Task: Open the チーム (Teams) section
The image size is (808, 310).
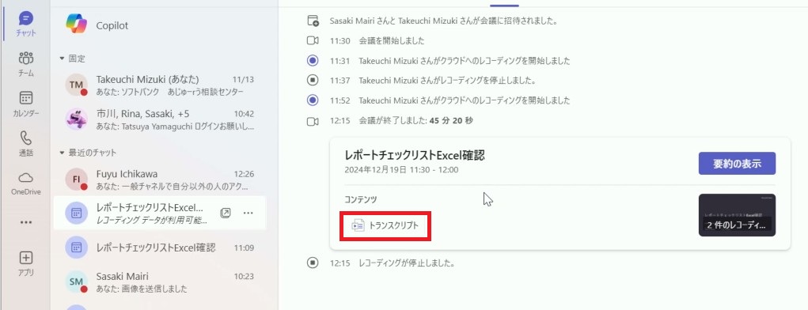Action: coord(26,64)
